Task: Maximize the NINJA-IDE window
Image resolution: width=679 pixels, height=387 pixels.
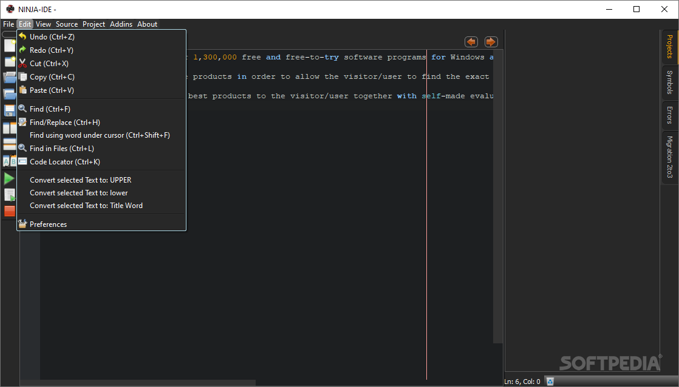Action: (x=636, y=9)
